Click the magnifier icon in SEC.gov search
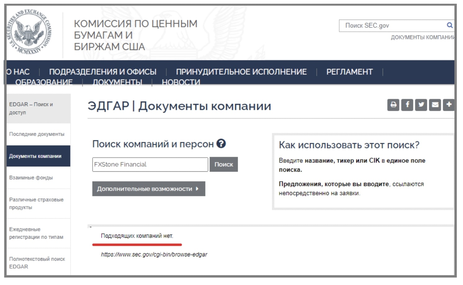463x285 pixels. 449,25
